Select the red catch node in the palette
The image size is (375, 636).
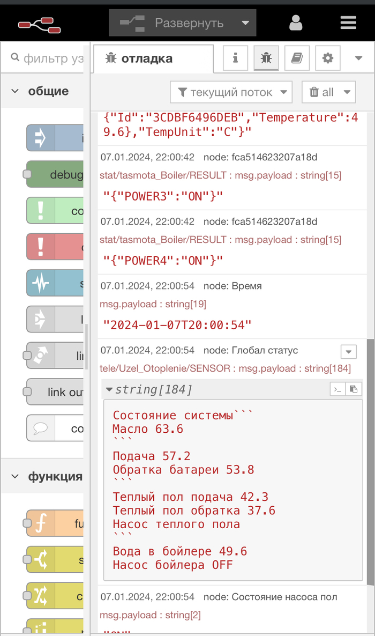[55, 247]
